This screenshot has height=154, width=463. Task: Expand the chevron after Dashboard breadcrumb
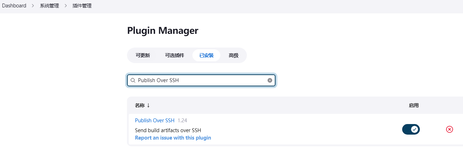pyautogui.click(x=33, y=6)
